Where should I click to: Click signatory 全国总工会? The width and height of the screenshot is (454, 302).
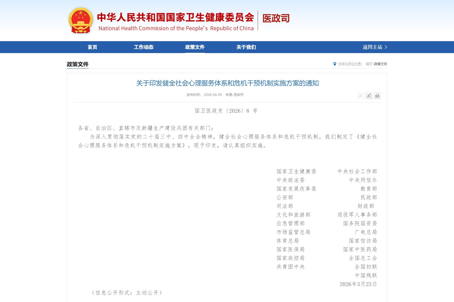coord(363,258)
